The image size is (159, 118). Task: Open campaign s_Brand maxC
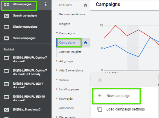27,110
